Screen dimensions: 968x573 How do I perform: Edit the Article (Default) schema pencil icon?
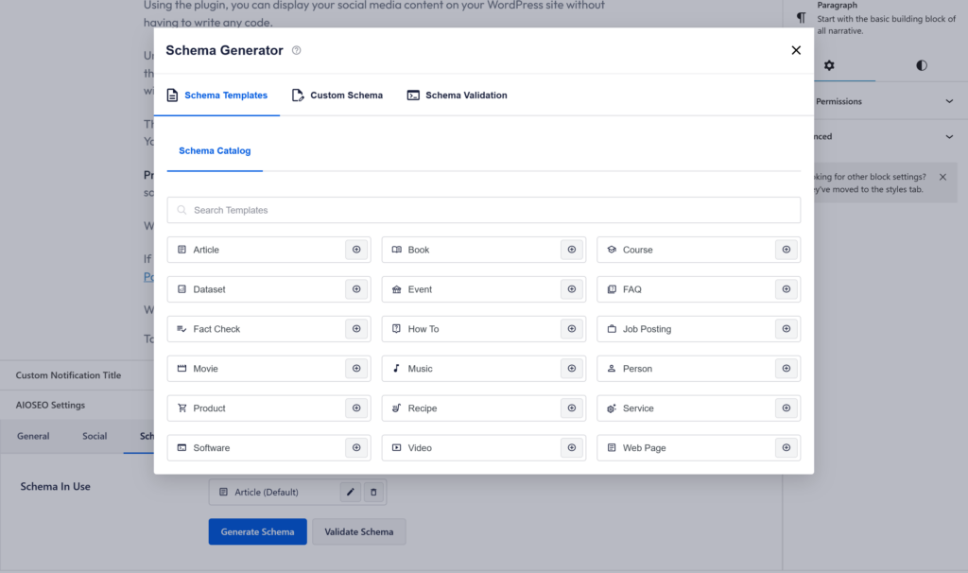pyautogui.click(x=350, y=492)
